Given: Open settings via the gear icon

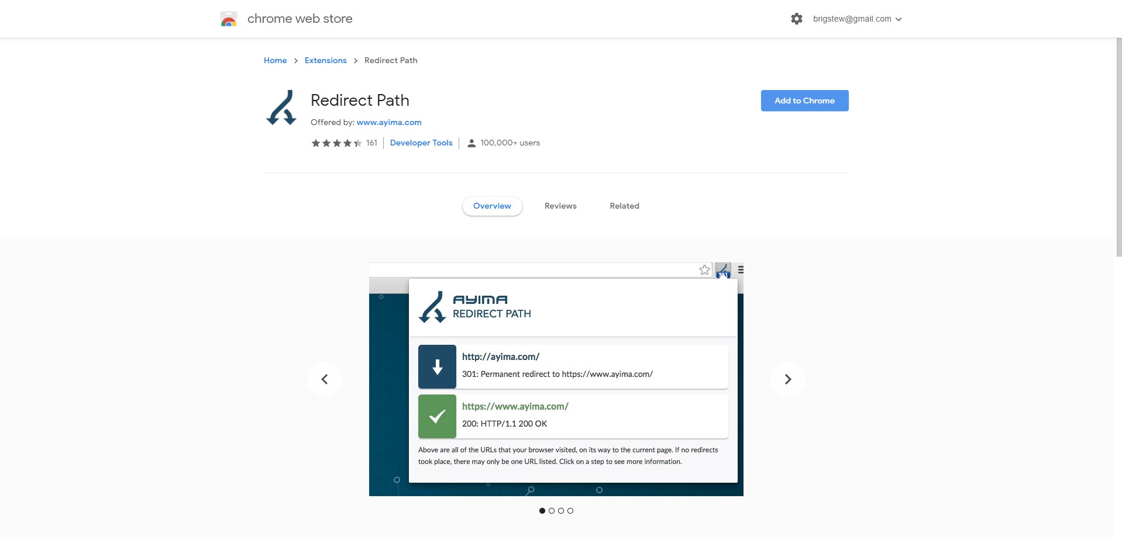Looking at the screenshot, I should click(x=796, y=19).
